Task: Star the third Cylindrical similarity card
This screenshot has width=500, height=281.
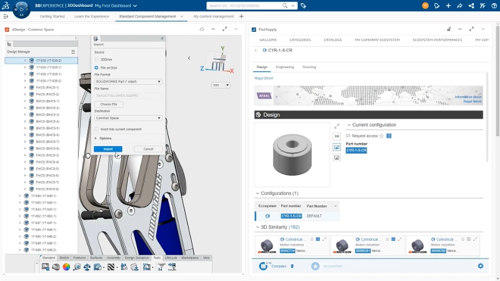Action: (462, 239)
